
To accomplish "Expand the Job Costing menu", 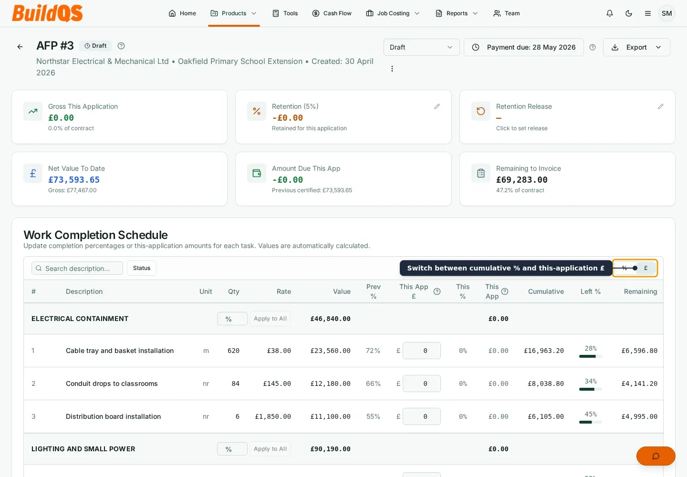I will [x=393, y=13].
